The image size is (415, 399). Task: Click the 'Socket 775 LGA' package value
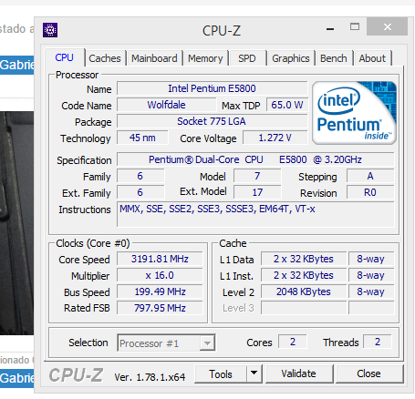[x=212, y=121]
